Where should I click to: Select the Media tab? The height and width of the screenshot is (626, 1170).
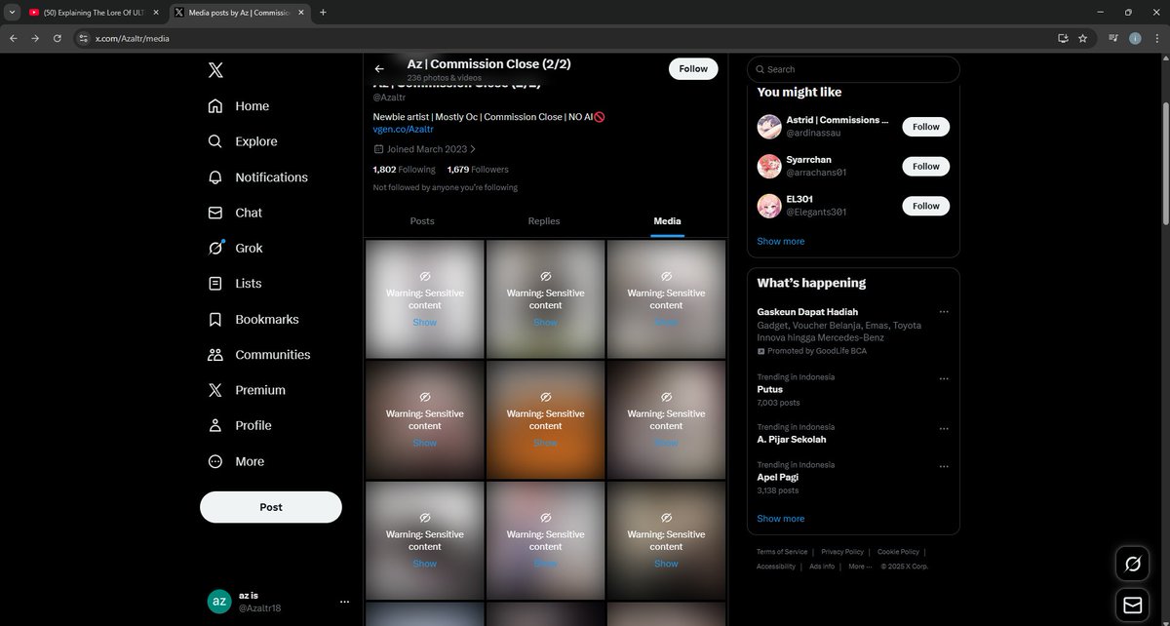667,221
